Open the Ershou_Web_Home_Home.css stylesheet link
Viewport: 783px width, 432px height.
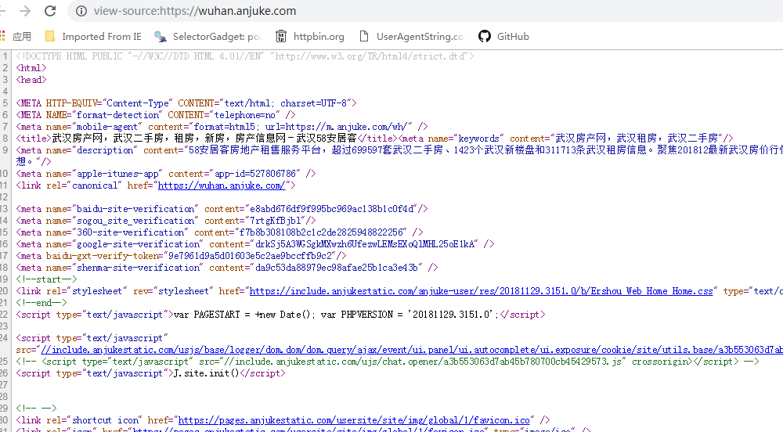click(481, 291)
